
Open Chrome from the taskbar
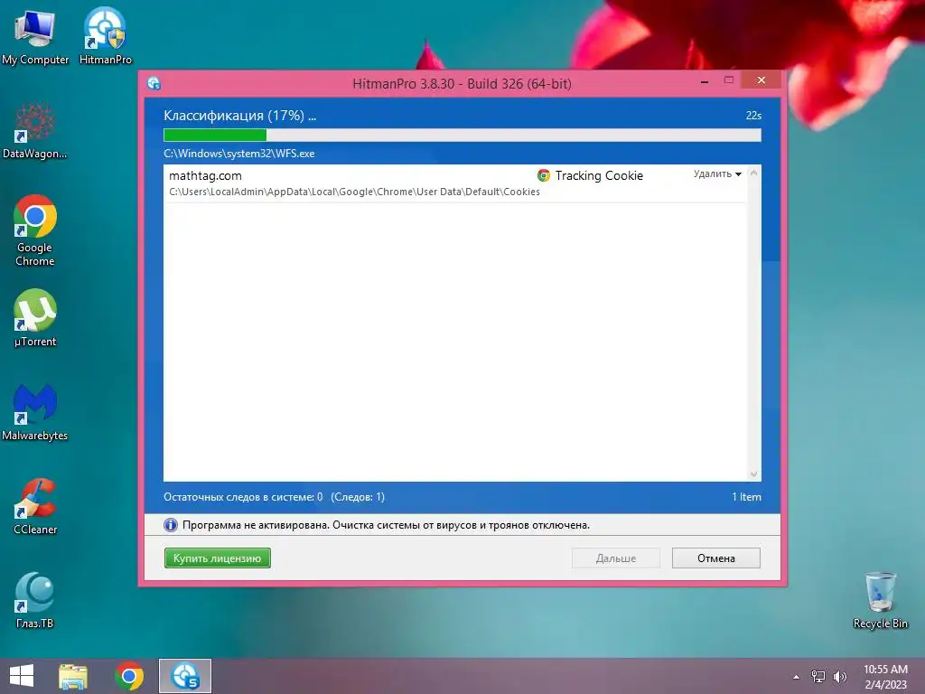click(129, 676)
